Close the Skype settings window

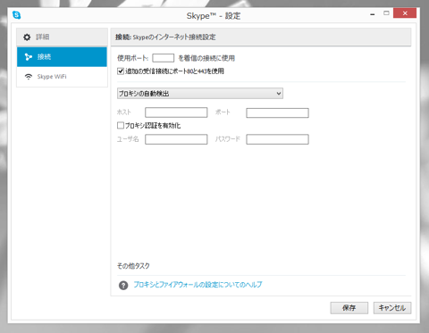tap(405, 13)
